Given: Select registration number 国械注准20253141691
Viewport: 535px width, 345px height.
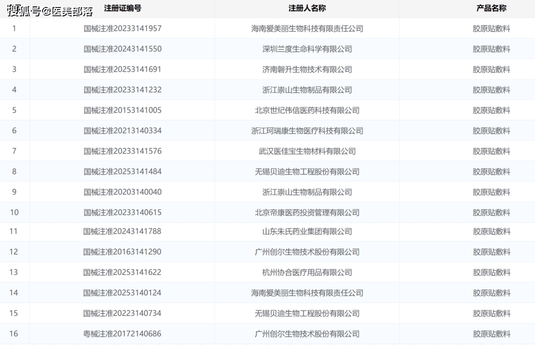Looking at the screenshot, I should 122,69.
